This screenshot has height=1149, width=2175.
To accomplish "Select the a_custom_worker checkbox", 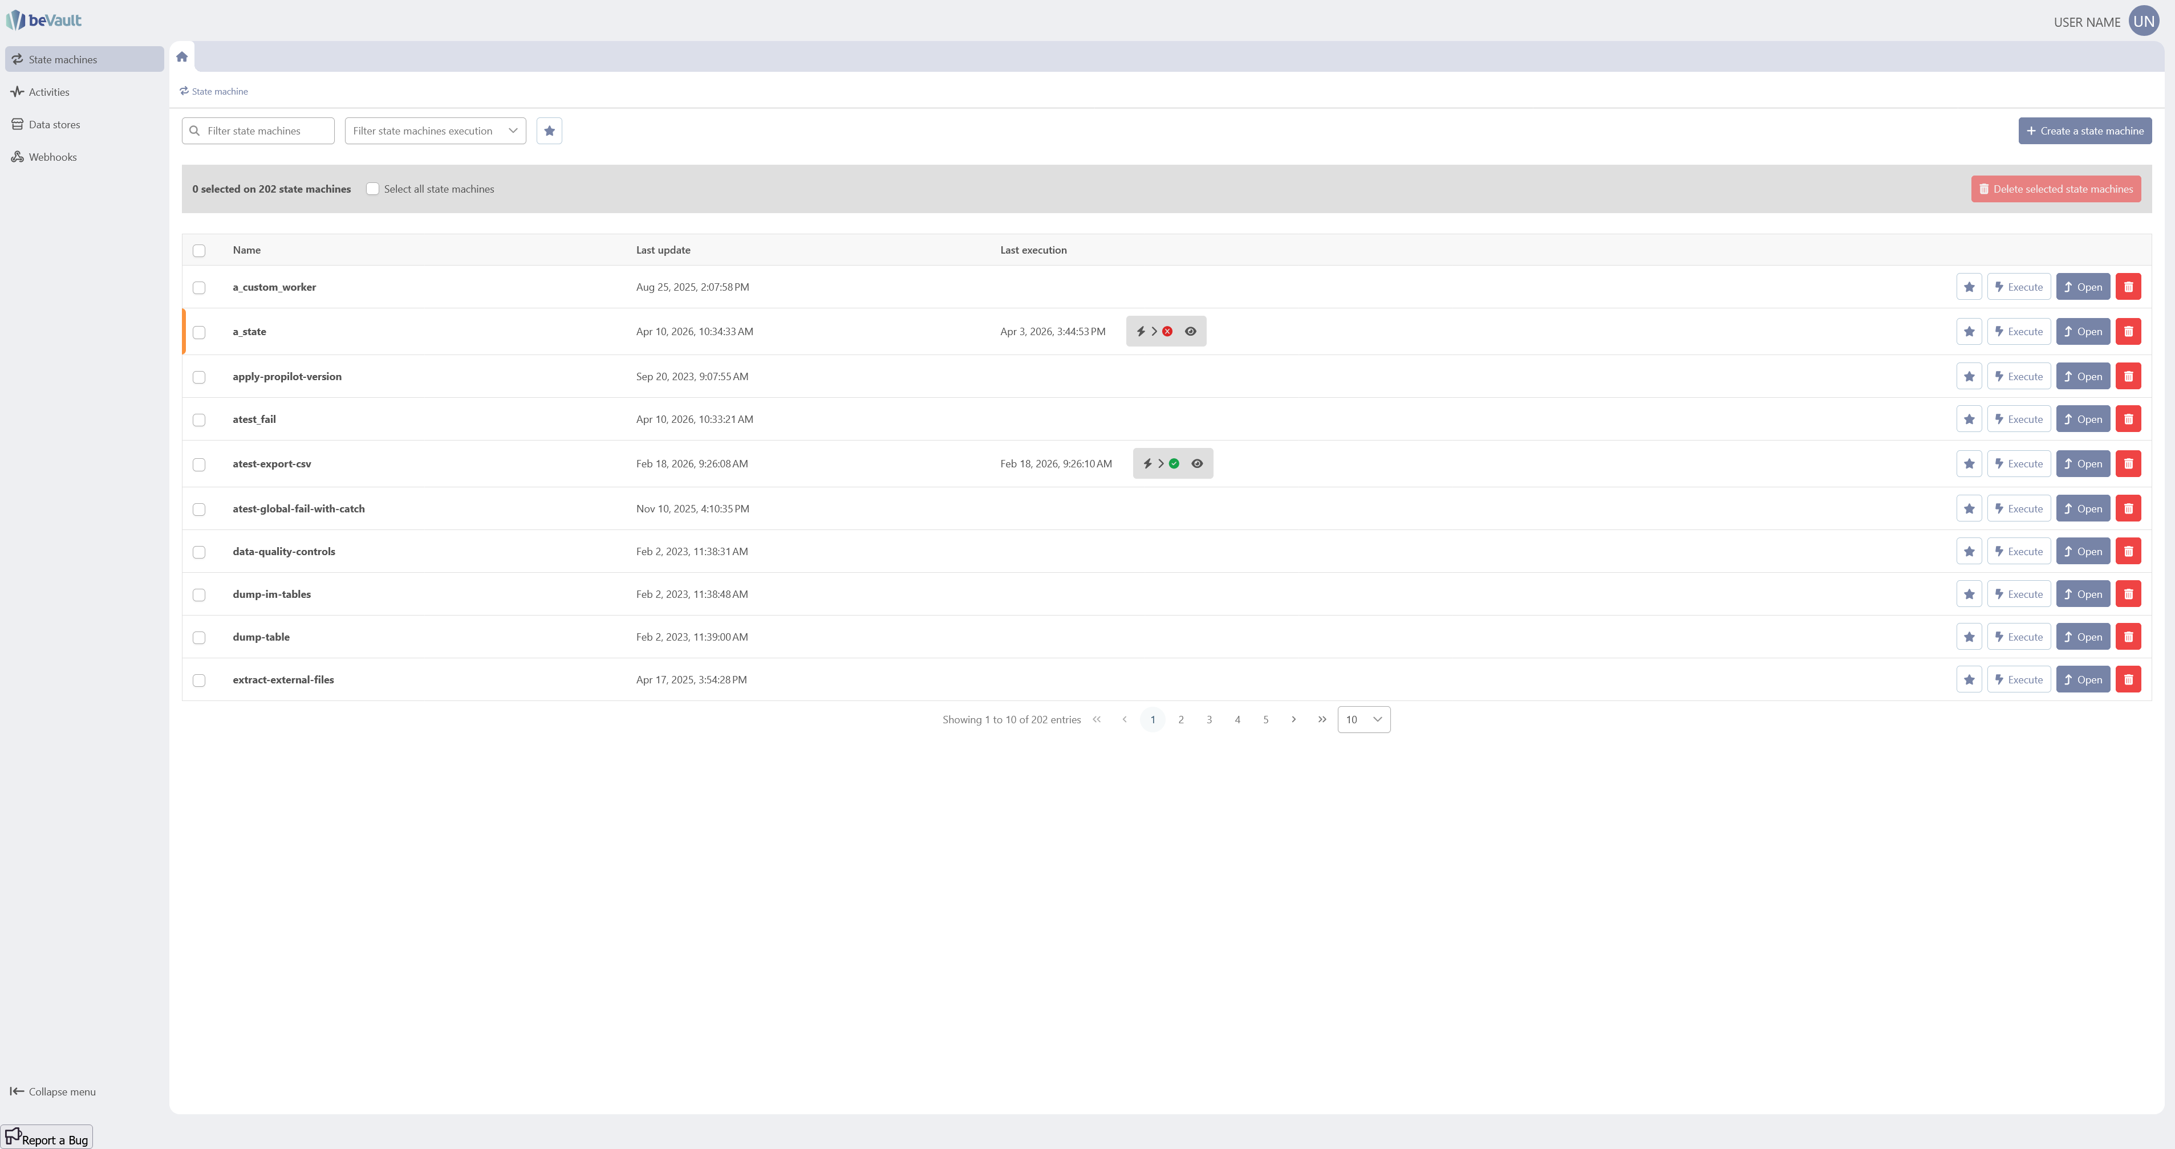I will [x=199, y=288].
